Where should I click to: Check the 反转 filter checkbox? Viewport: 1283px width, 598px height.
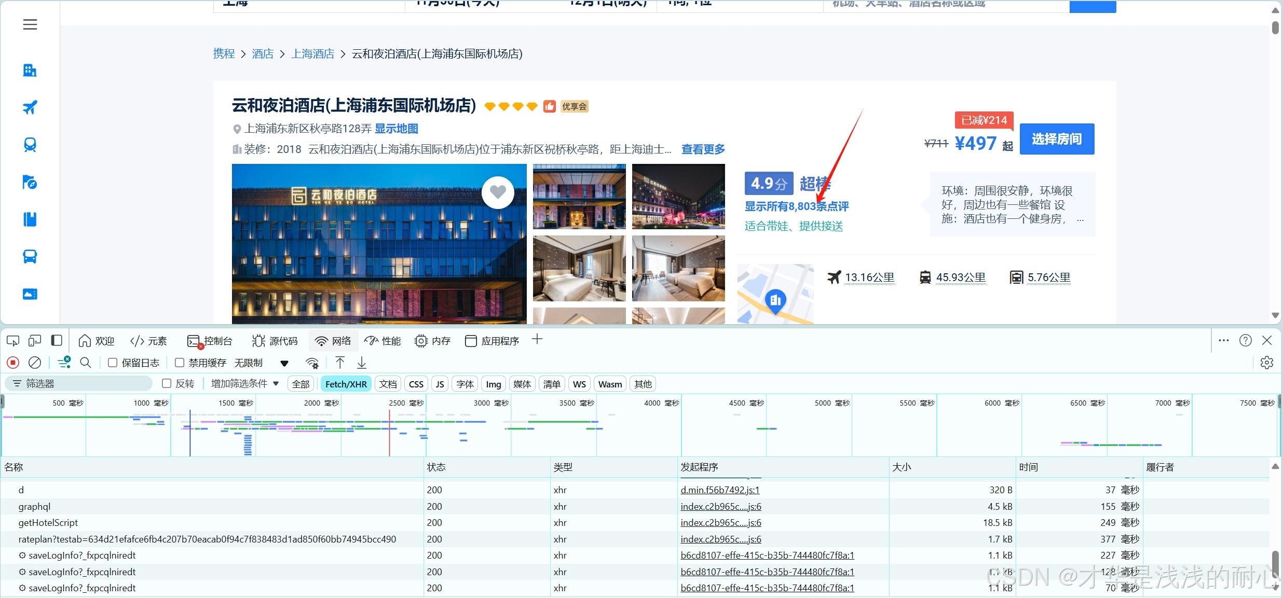click(167, 383)
